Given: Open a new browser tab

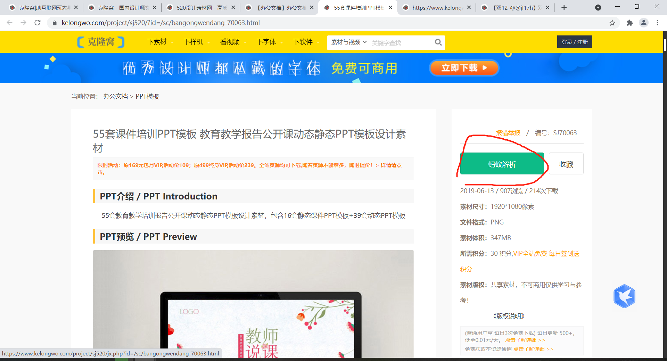Looking at the screenshot, I should [564, 7].
